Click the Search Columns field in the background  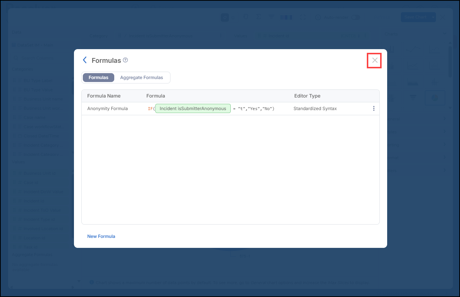point(41,58)
